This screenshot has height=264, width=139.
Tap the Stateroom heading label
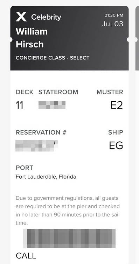pyautogui.click(x=58, y=92)
